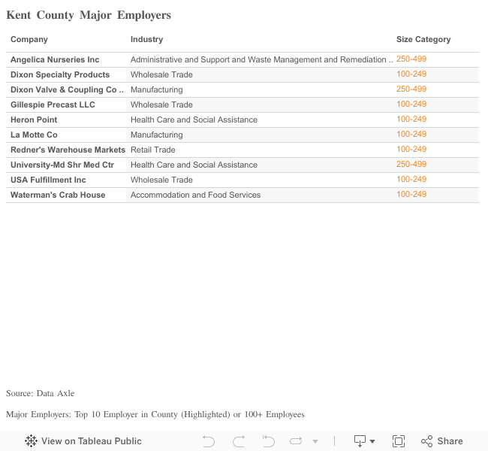Select Redner's Warehouse Markets row label
This screenshot has width=488, height=451.
click(x=68, y=150)
